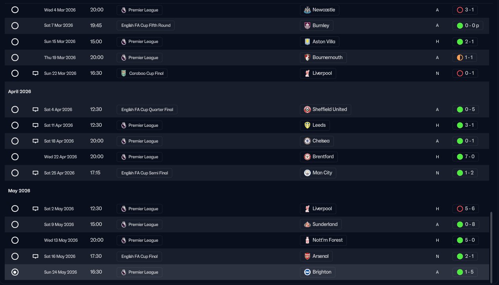The height and width of the screenshot is (285, 499).
Task: Click TV icon on Leeds fixture row
Action: pyautogui.click(x=35, y=125)
